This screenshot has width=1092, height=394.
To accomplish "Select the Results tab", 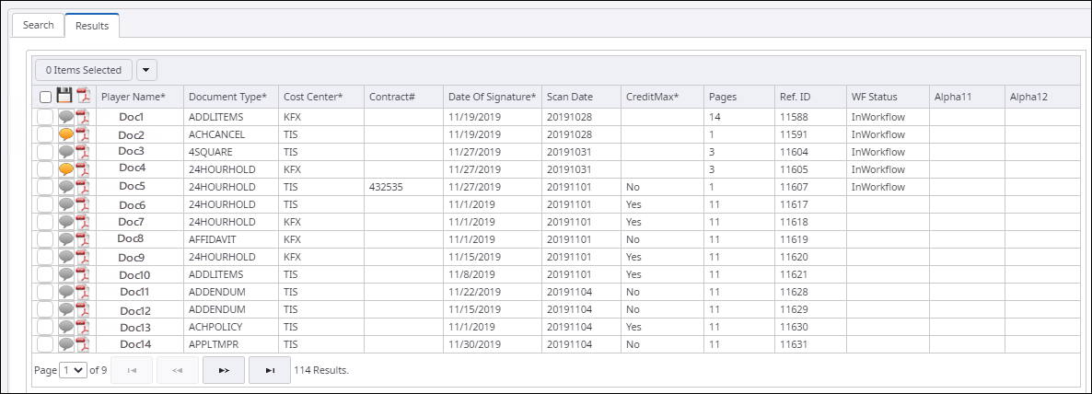I will (x=92, y=26).
